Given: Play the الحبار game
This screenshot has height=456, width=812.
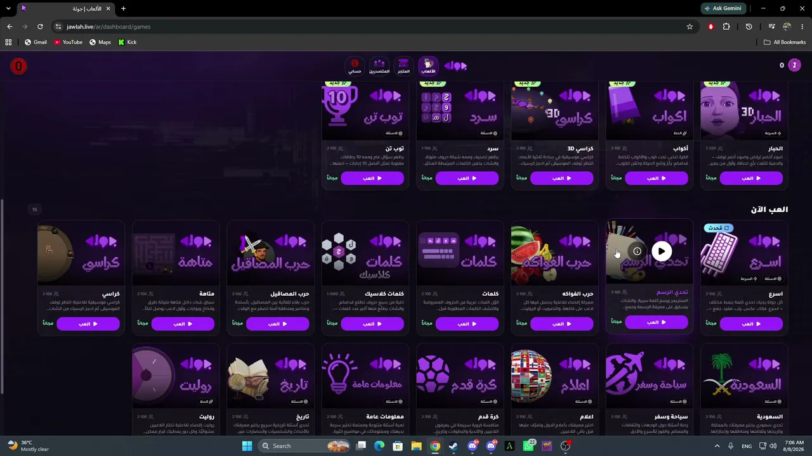Looking at the screenshot, I should (x=751, y=179).
